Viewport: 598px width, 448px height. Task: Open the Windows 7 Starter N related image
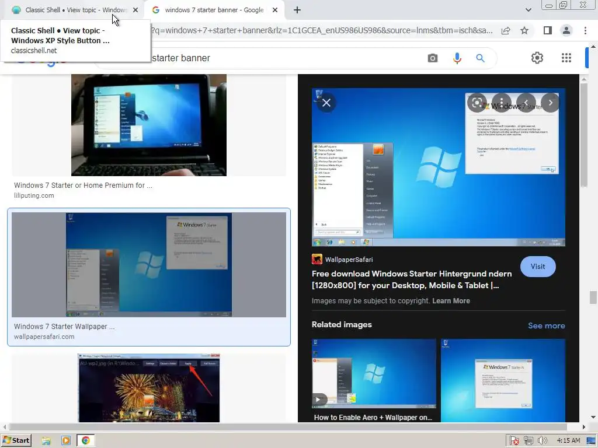point(503,380)
